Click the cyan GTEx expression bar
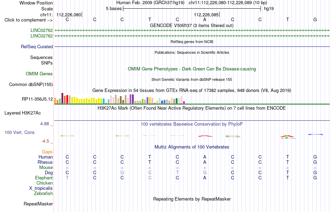The width and height of the screenshot is (330, 212). click(x=104, y=101)
